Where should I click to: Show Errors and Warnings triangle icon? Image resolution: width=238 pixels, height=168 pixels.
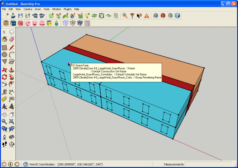point(147,16)
